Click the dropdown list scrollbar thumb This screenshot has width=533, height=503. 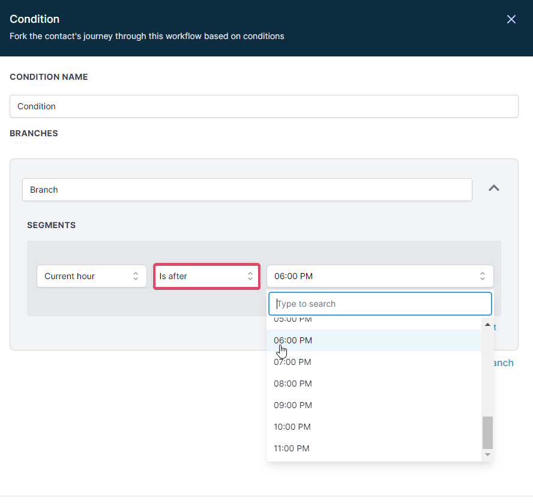tap(487, 433)
